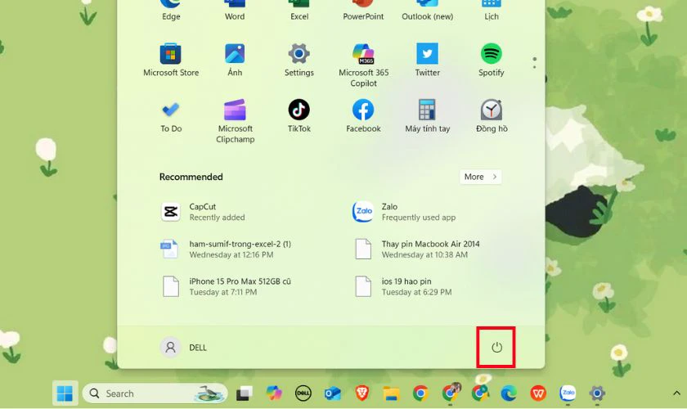Click the Windows Start button
Screen dimensions: 687x409
click(x=65, y=393)
